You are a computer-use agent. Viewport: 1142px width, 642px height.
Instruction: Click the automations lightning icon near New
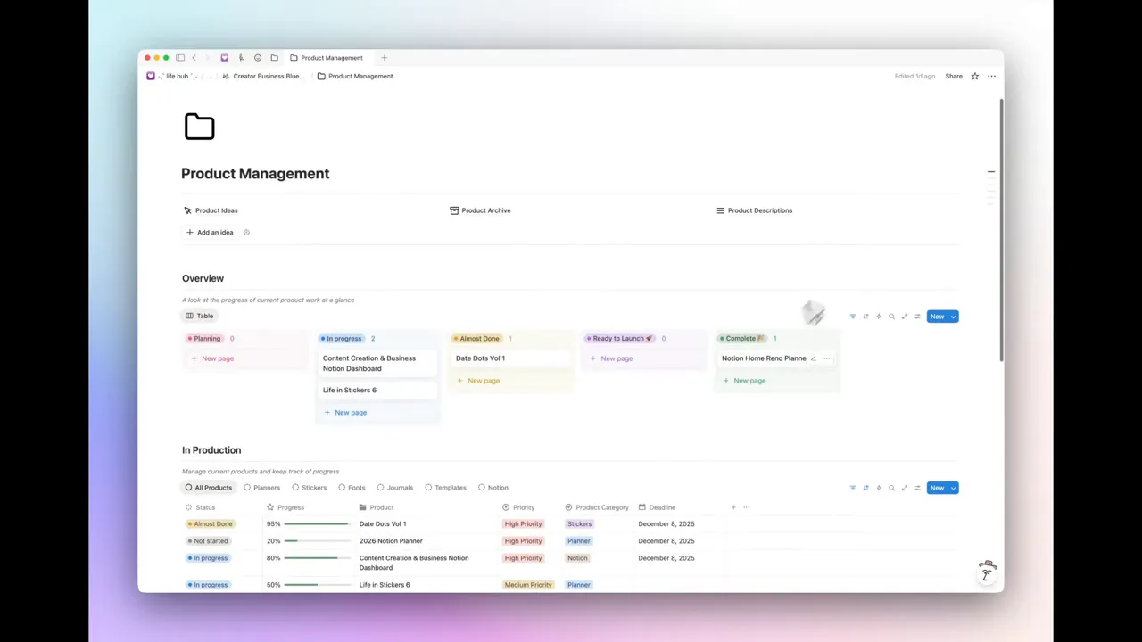[879, 316]
